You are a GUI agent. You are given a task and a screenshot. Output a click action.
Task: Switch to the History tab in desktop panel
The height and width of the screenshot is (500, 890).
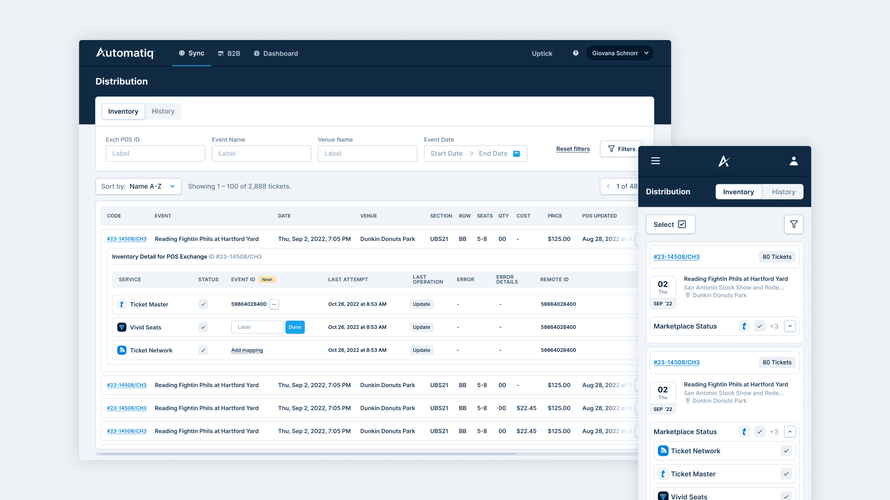163,111
